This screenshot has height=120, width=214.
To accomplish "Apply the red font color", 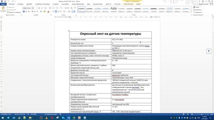I will 48,12.
